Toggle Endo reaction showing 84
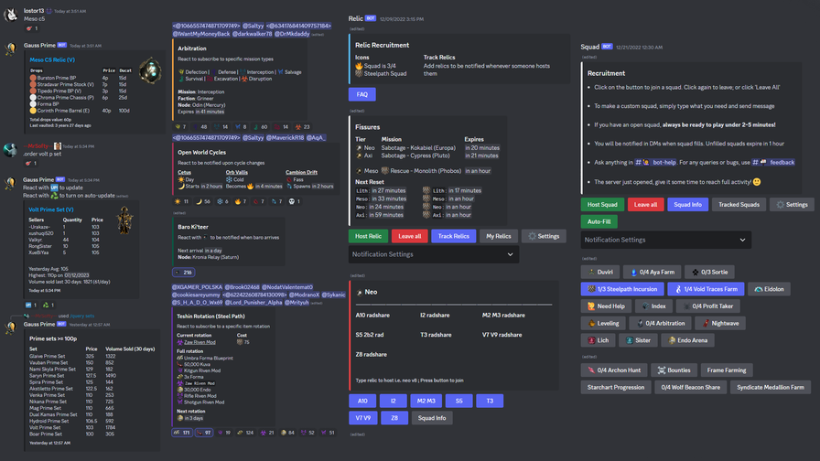Viewport: 820px width, 461px height. coord(287,433)
